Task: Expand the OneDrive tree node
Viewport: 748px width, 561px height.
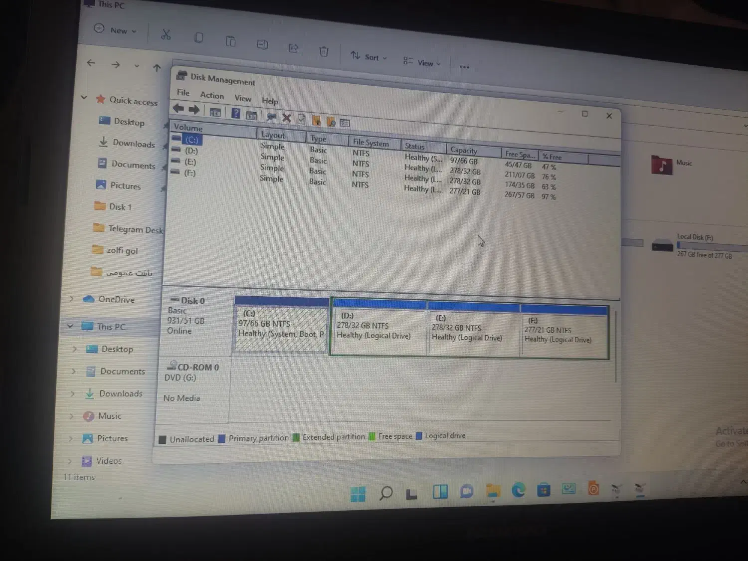Action: (x=71, y=299)
